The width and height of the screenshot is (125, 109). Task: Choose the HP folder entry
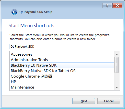(x=62, y=82)
